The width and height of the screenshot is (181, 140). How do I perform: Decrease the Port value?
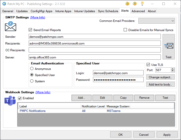point(173,71)
